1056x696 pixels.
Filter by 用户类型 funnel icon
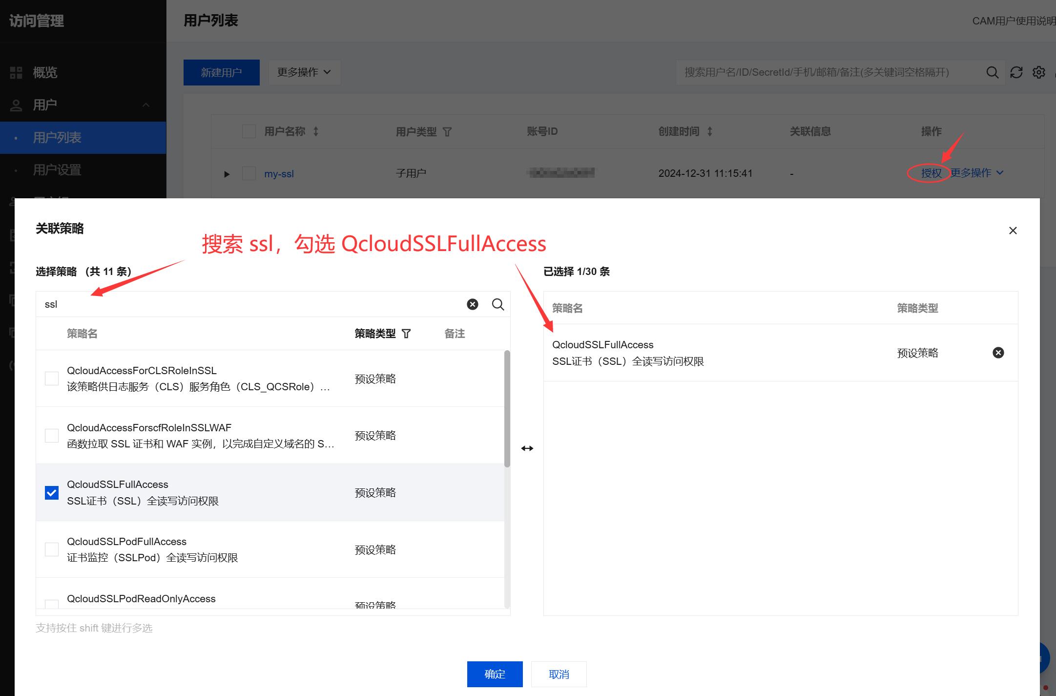[447, 132]
